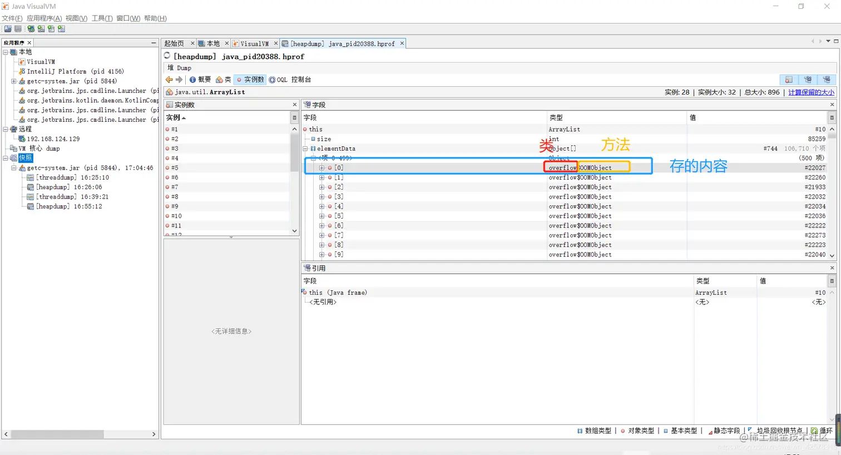
Task: Switch to the 起始页 tab
Action: 174,43
